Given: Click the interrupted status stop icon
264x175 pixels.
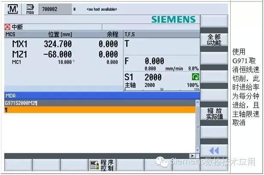Looking at the screenshot, I should tap(7, 27).
